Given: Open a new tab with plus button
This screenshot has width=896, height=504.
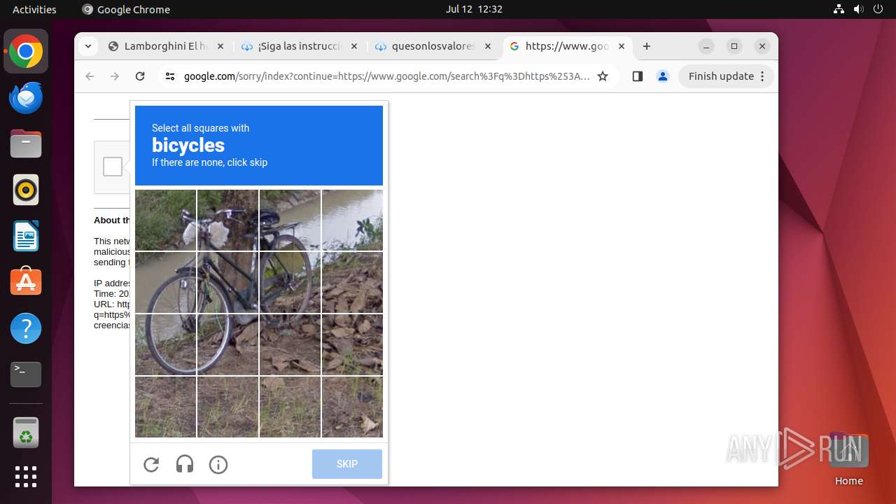Looking at the screenshot, I should click(647, 46).
